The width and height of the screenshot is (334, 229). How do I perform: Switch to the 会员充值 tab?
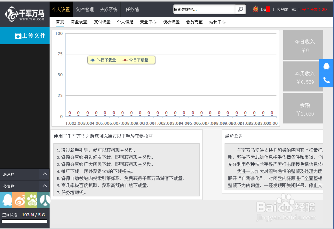click(x=194, y=22)
